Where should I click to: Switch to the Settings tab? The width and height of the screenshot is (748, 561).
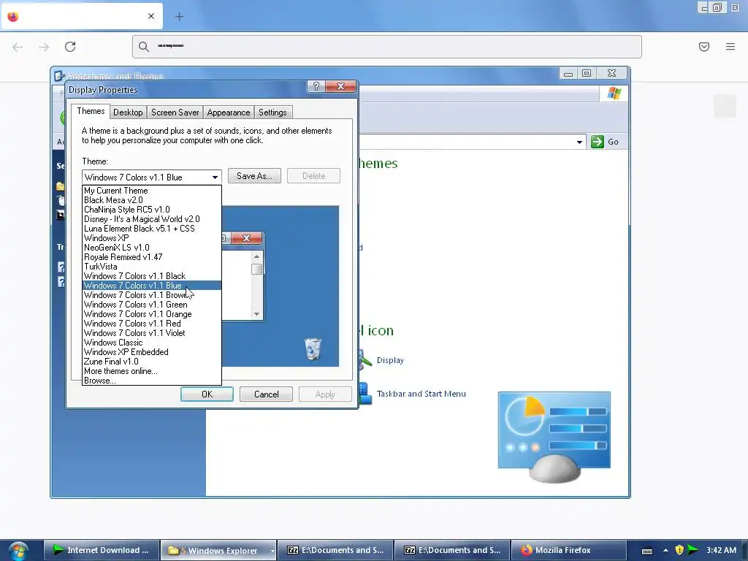coord(272,112)
